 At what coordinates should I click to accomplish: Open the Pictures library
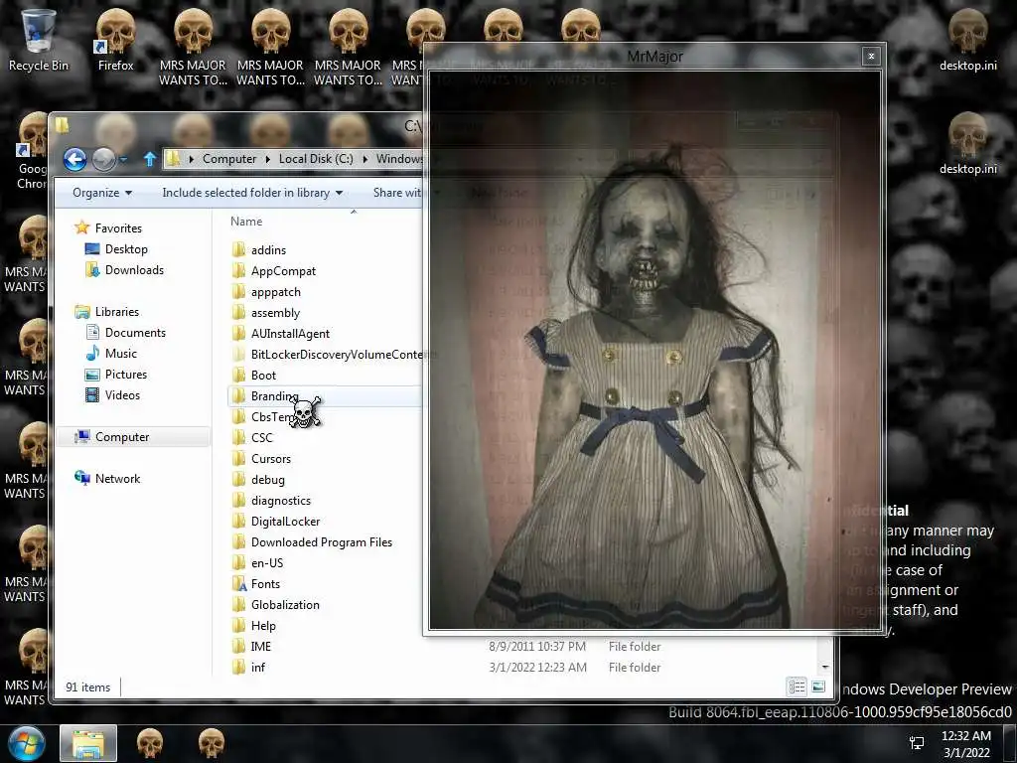116,375
